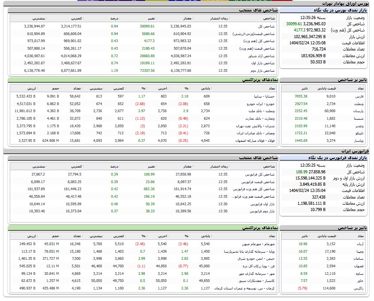Select the 'شاخص قیمت فرابورس' index row
This screenshot has height=301, width=374.
pos(143,182)
